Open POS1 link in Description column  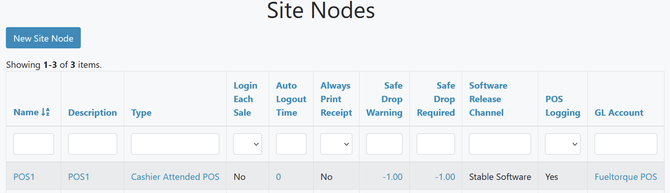[79, 177]
